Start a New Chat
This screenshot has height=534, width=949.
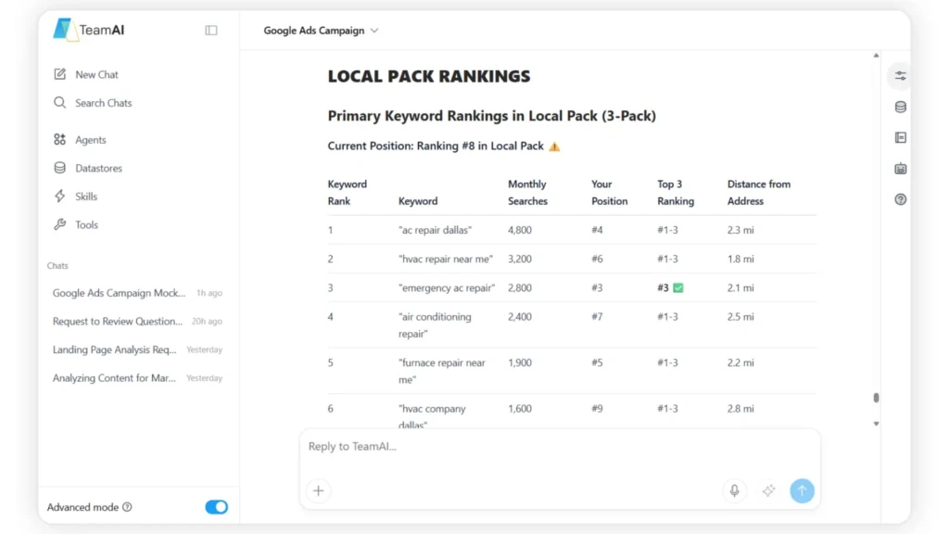[96, 74]
